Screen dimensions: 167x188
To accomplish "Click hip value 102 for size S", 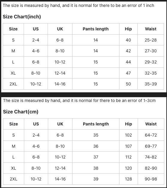I will (x=128, y=135).
